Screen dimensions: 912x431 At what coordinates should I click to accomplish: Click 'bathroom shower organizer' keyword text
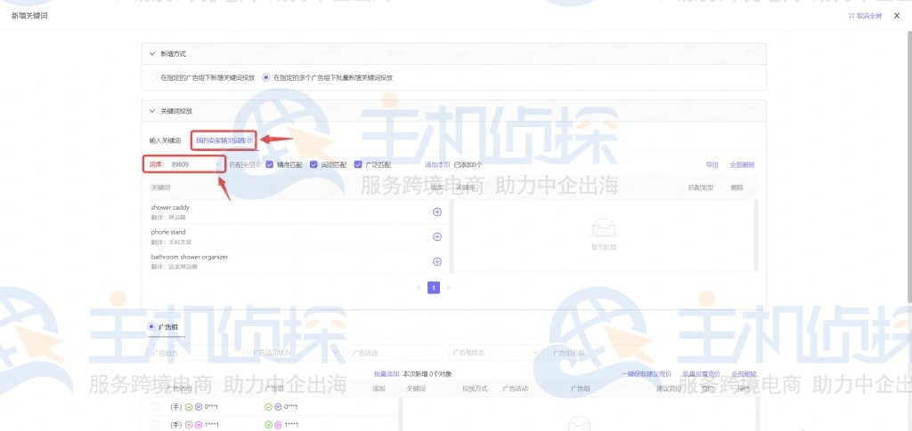[189, 257]
